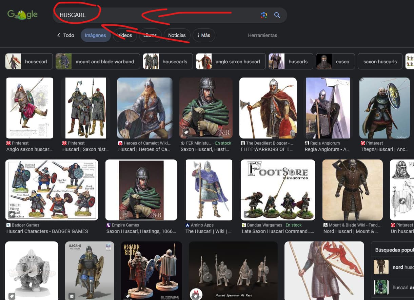Filter by the housecarl suggestion chip

(x=29, y=61)
